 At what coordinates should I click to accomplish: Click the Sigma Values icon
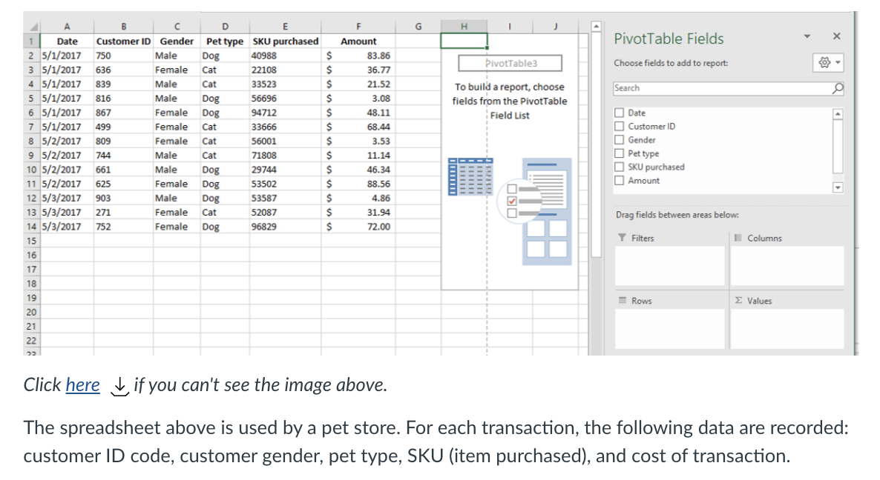(x=740, y=300)
